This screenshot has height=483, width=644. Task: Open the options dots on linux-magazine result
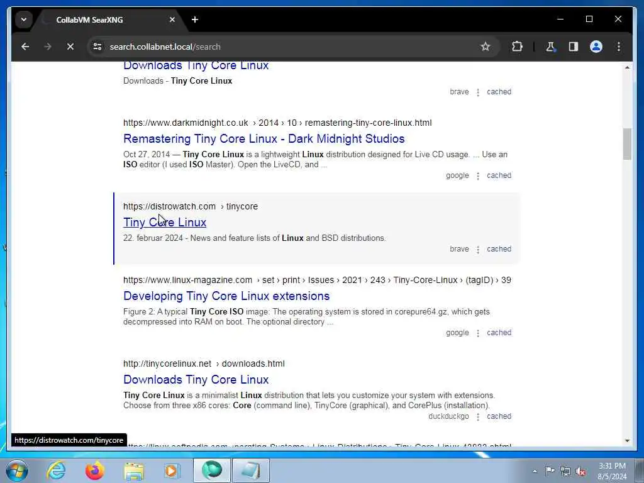[x=478, y=333]
